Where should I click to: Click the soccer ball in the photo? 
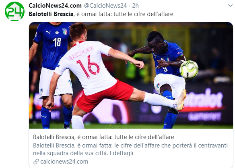[189, 69]
